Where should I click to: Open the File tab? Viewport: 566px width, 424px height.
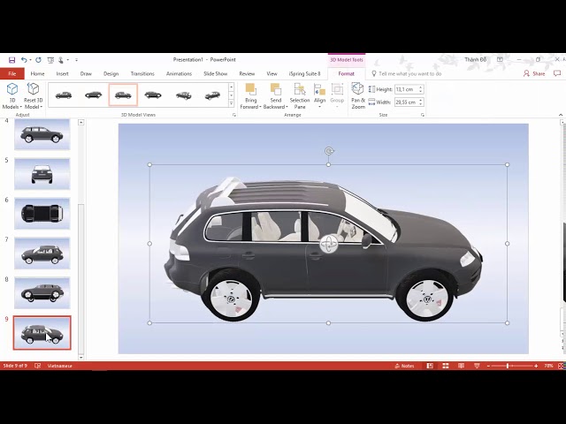coord(12,74)
